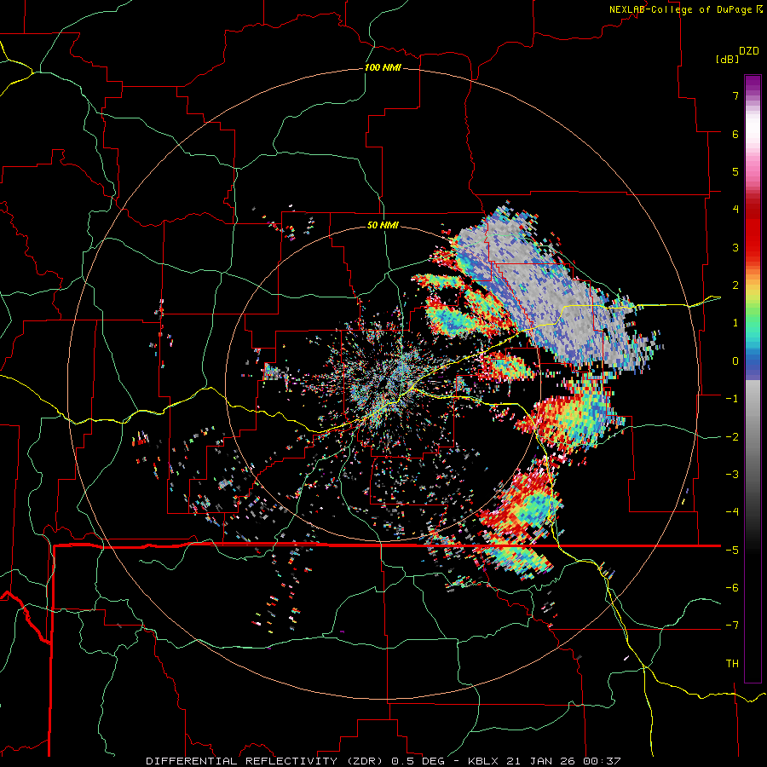Click the 0 value on the color scale
This screenshot has height=767, width=767.
(735, 361)
